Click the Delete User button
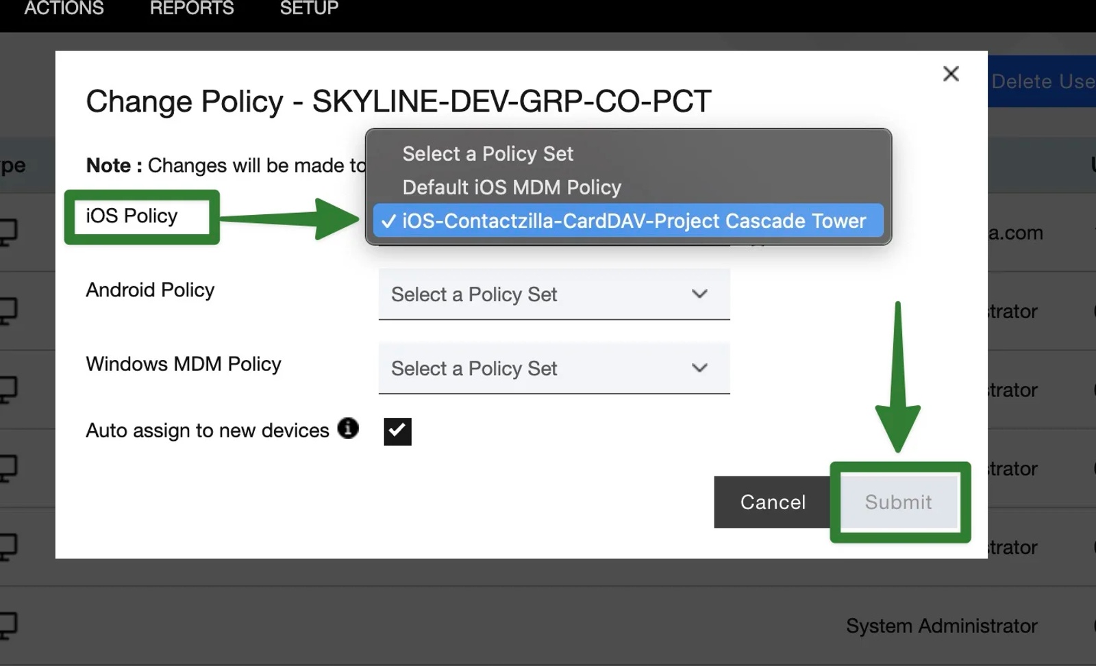The width and height of the screenshot is (1096, 666). (1041, 81)
